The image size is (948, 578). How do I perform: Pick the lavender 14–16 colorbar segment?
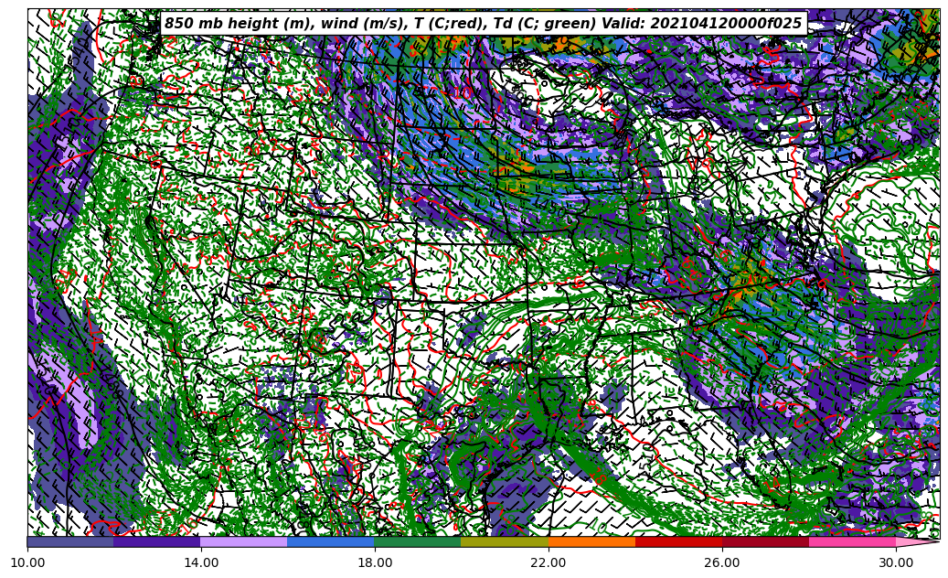[244, 541]
